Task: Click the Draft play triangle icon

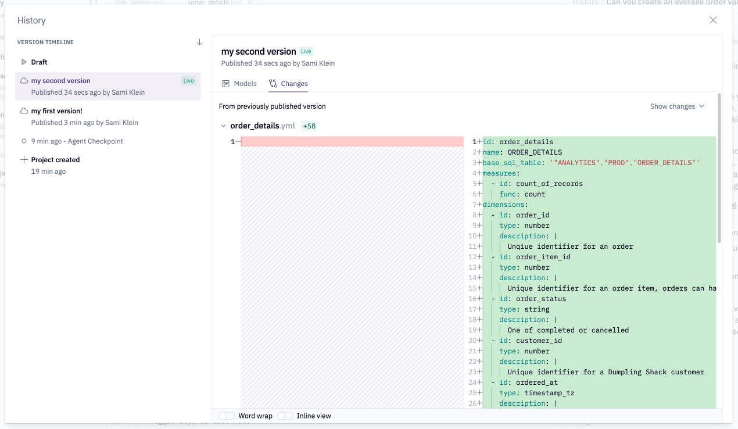Action: pos(24,62)
